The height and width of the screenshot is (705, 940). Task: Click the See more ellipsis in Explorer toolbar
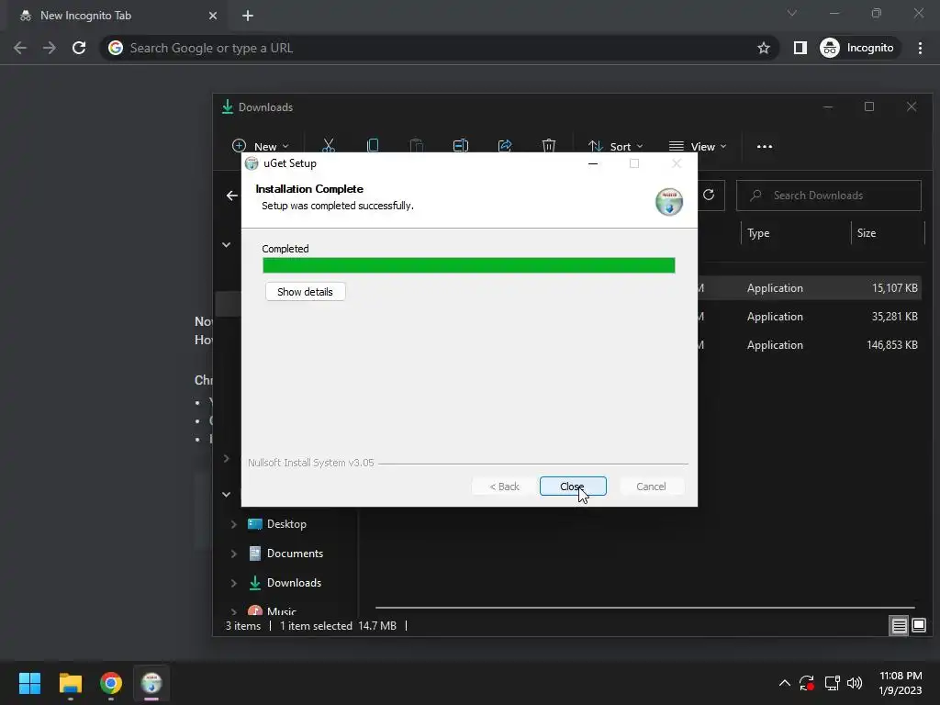[765, 146]
